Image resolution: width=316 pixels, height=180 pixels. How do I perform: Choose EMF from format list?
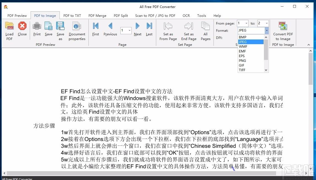[251, 51]
